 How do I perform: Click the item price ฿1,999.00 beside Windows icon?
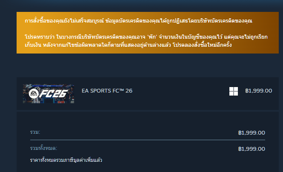(x=259, y=91)
